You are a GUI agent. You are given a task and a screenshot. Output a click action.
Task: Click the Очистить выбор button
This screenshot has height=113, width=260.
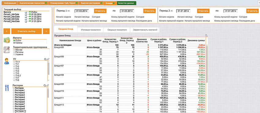click(27, 31)
